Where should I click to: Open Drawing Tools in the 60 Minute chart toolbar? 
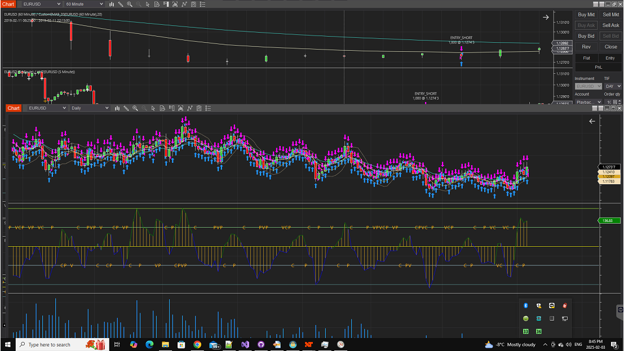click(x=121, y=4)
